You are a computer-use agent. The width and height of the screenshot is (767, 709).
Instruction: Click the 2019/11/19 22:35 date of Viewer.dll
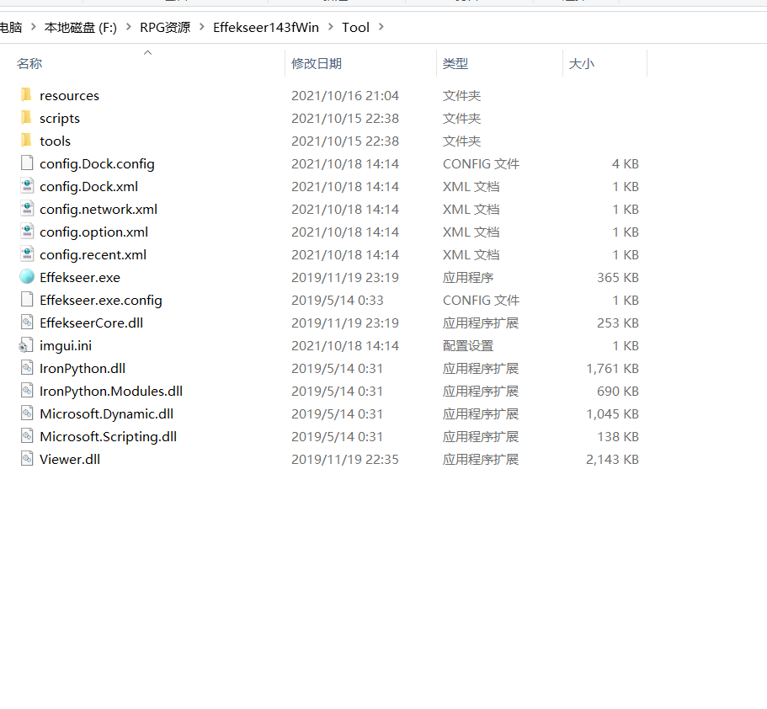point(345,460)
